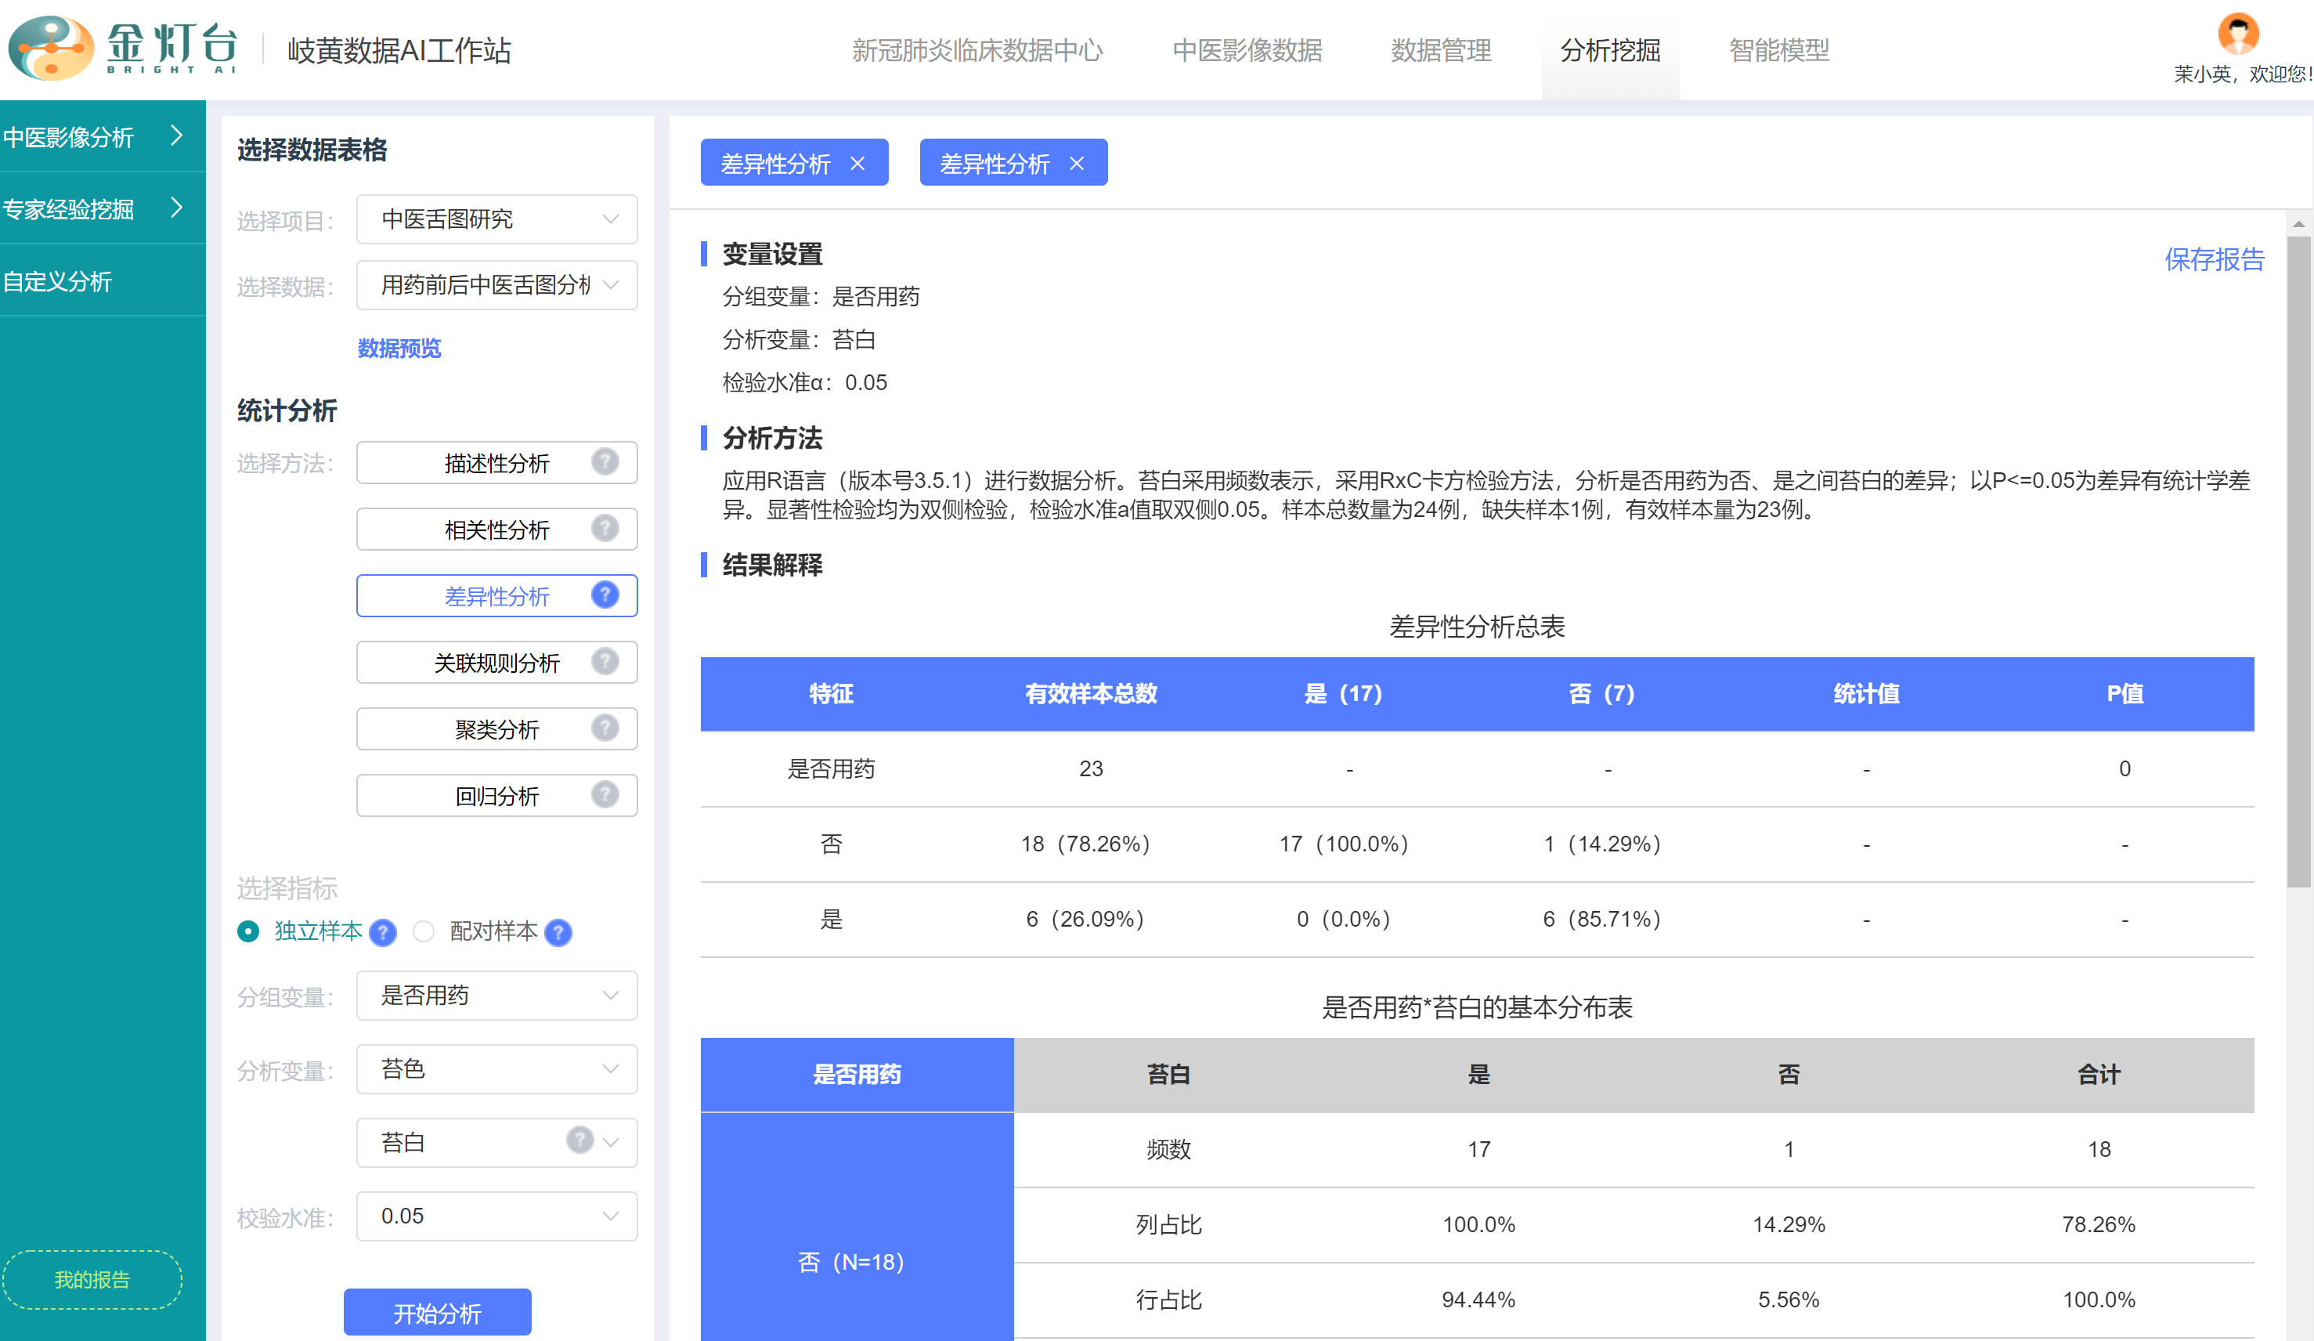Screen dimensions: 2314x1341
Task: Click help icon beside 描述性分析
Action: coord(605,462)
